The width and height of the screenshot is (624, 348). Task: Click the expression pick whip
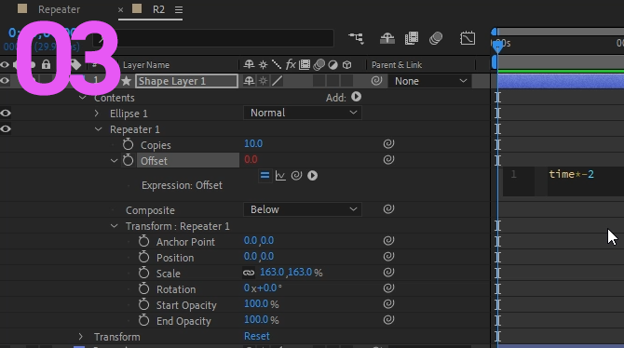[x=296, y=175]
